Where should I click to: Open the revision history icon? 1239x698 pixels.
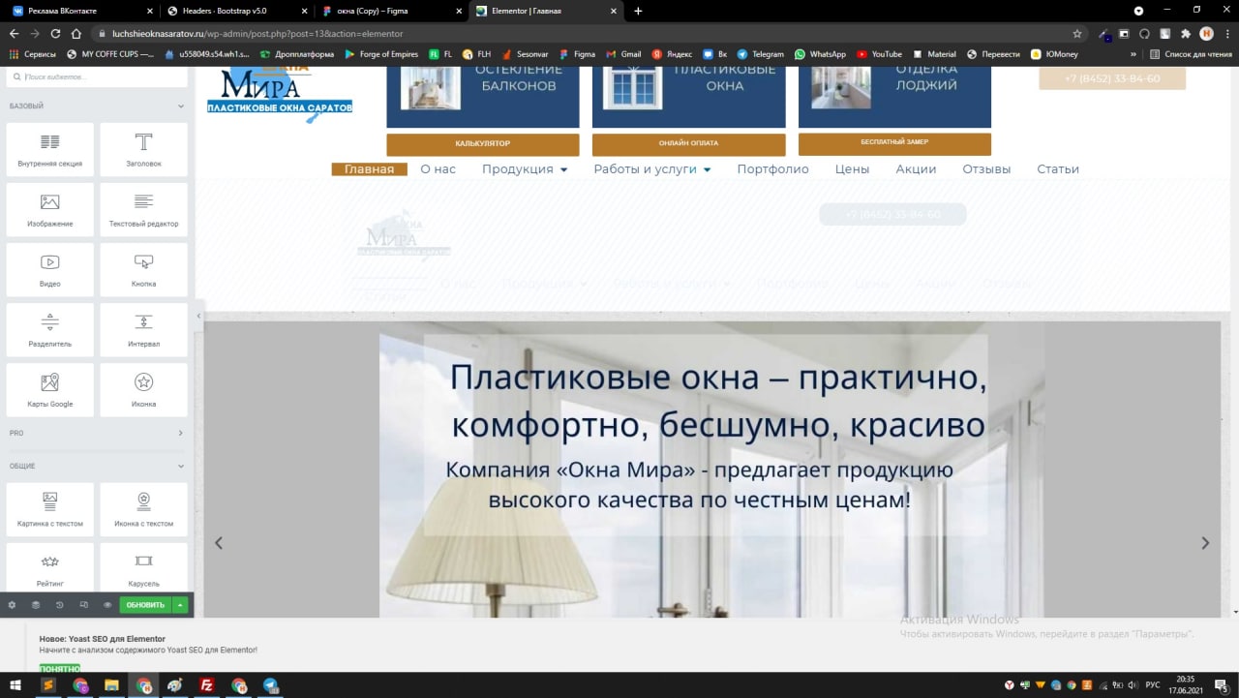[59, 605]
